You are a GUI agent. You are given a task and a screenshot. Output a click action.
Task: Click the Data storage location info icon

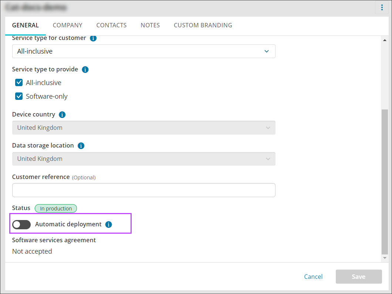pyautogui.click(x=81, y=146)
